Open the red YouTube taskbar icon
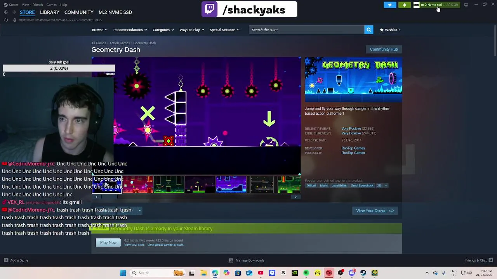This screenshot has height=279, width=497. 261,273
